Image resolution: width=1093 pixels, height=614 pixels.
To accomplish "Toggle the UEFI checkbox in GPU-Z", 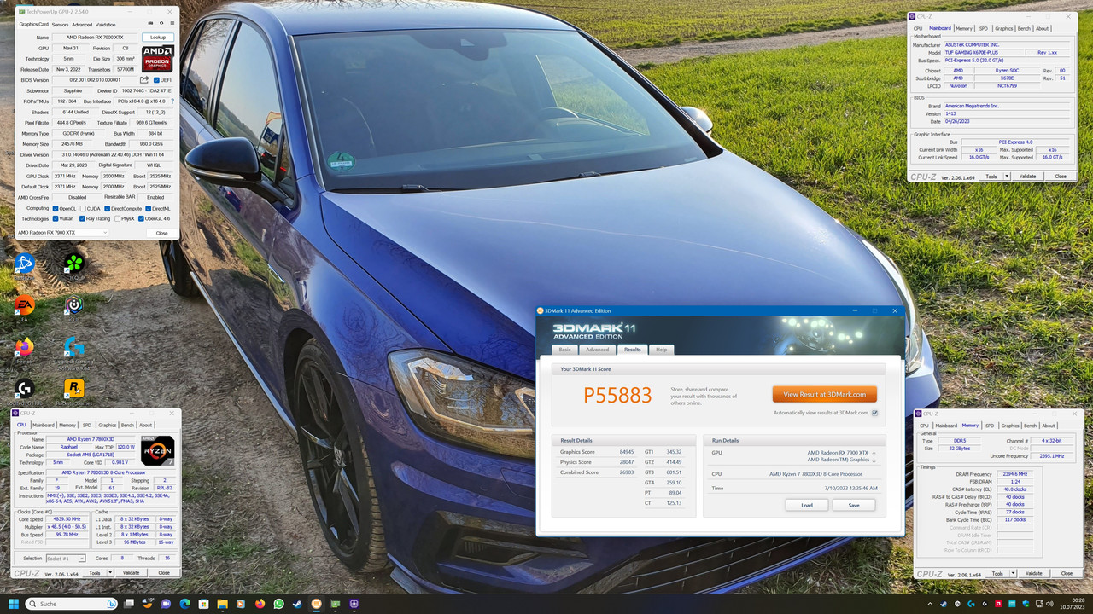I will pos(156,80).
